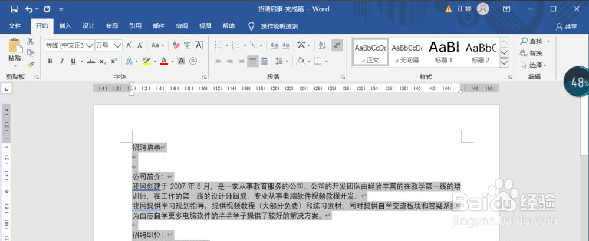Switch to the 布局 tab
The width and height of the screenshot is (589, 241).
click(x=111, y=26)
